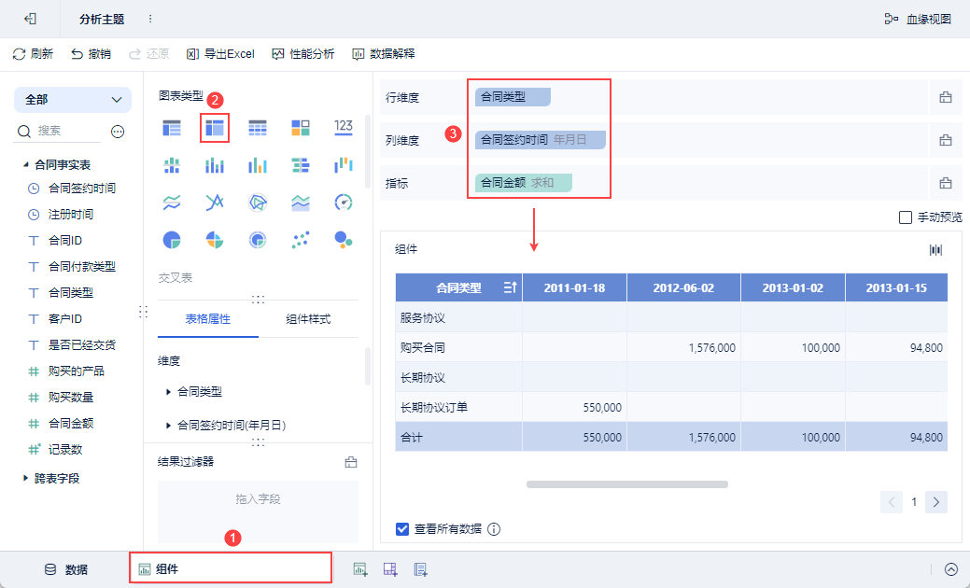
Task: Collapse the 合同事实表 tree node
Action: pyautogui.click(x=25, y=164)
